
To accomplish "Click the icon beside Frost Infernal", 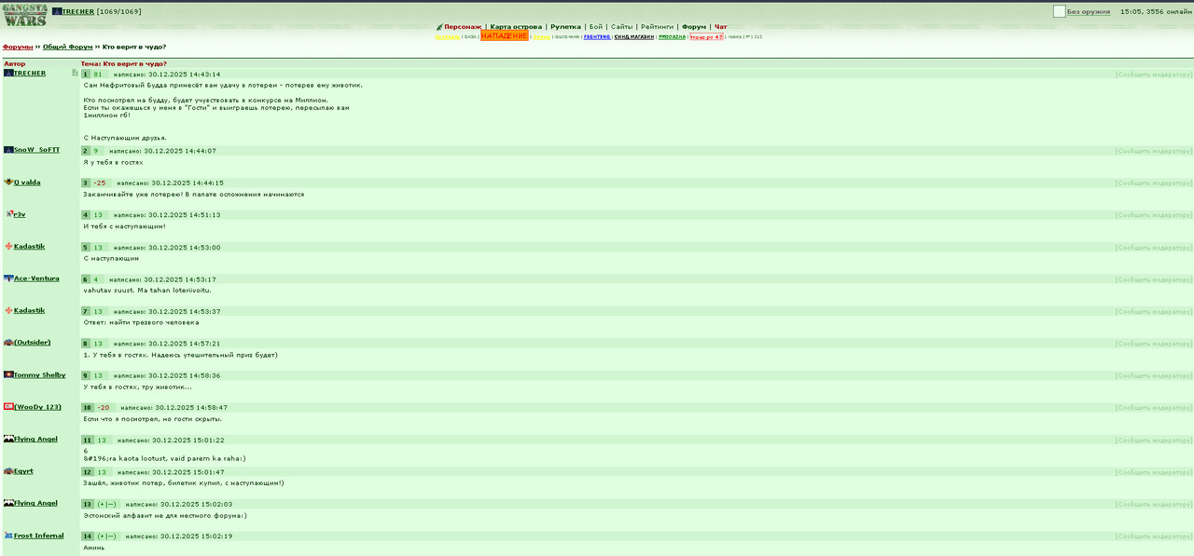I will 8,536.
